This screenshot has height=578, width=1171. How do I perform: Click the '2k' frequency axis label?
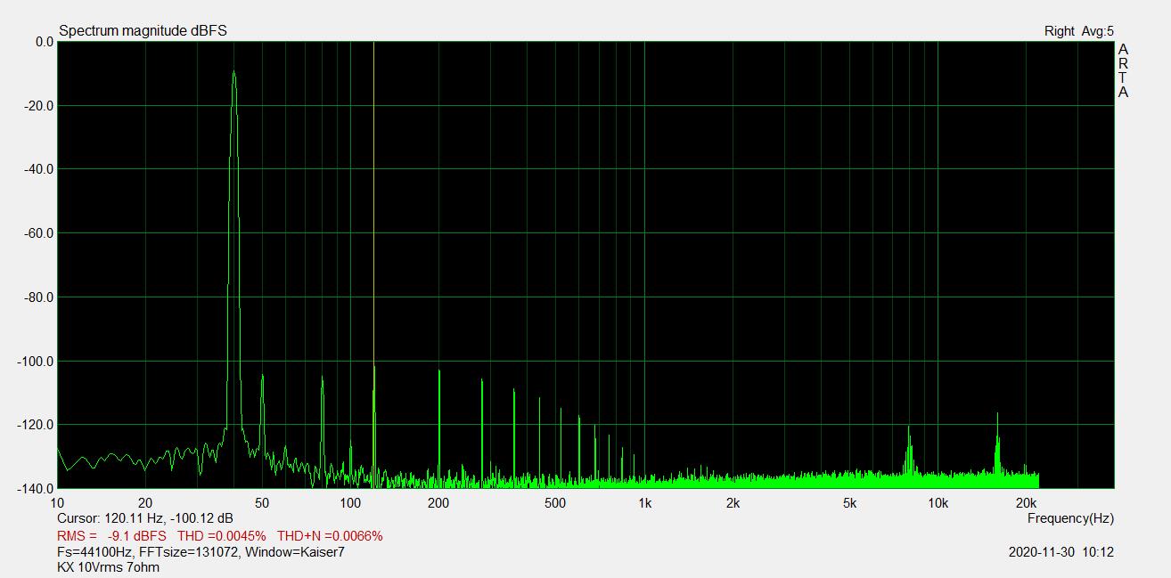tap(733, 503)
